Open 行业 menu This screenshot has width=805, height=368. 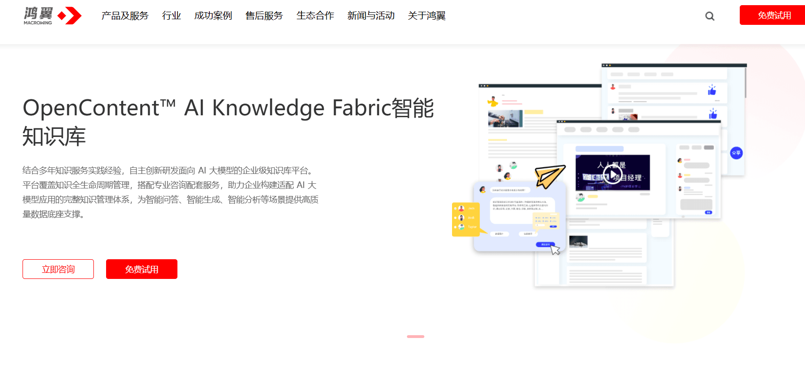click(x=171, y=15)
